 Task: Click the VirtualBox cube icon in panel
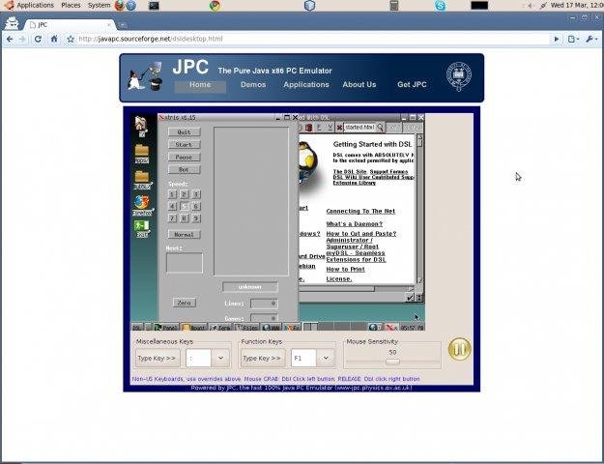pos(309,6)
